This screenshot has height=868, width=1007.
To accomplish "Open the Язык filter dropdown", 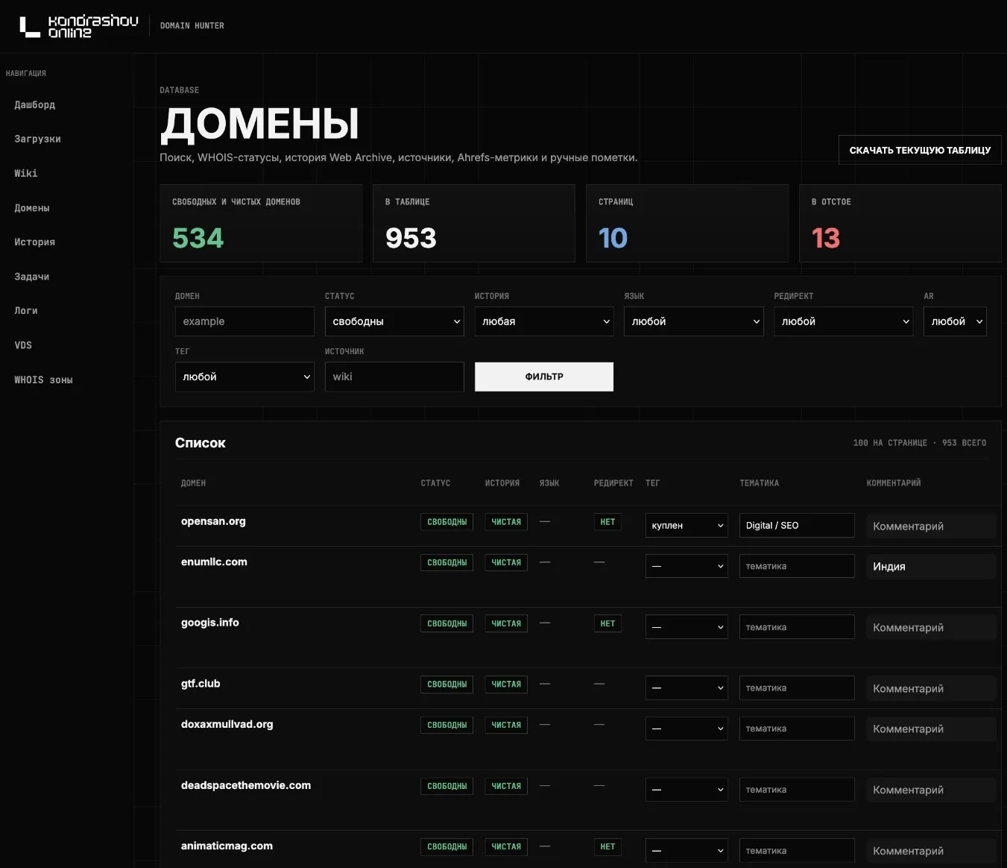I will pyautogui.click(x=694, y=321).
